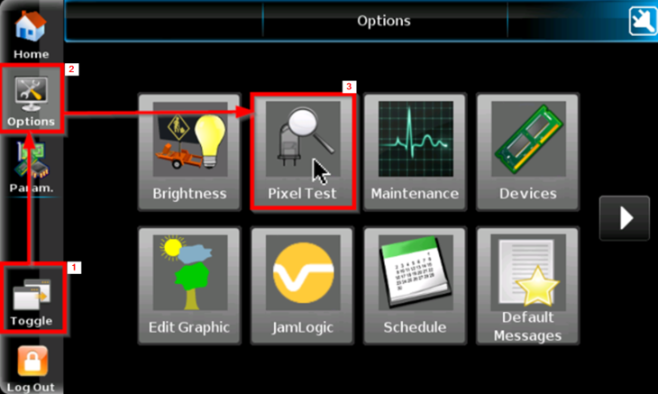Go to Home in sidebar

coord(31,34)
